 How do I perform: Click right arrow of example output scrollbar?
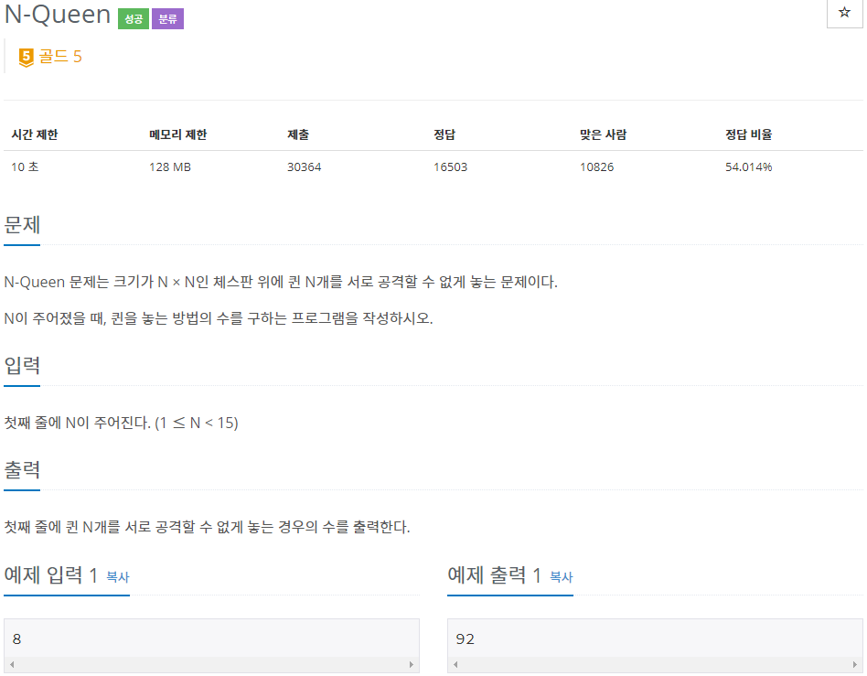(855, 664)
